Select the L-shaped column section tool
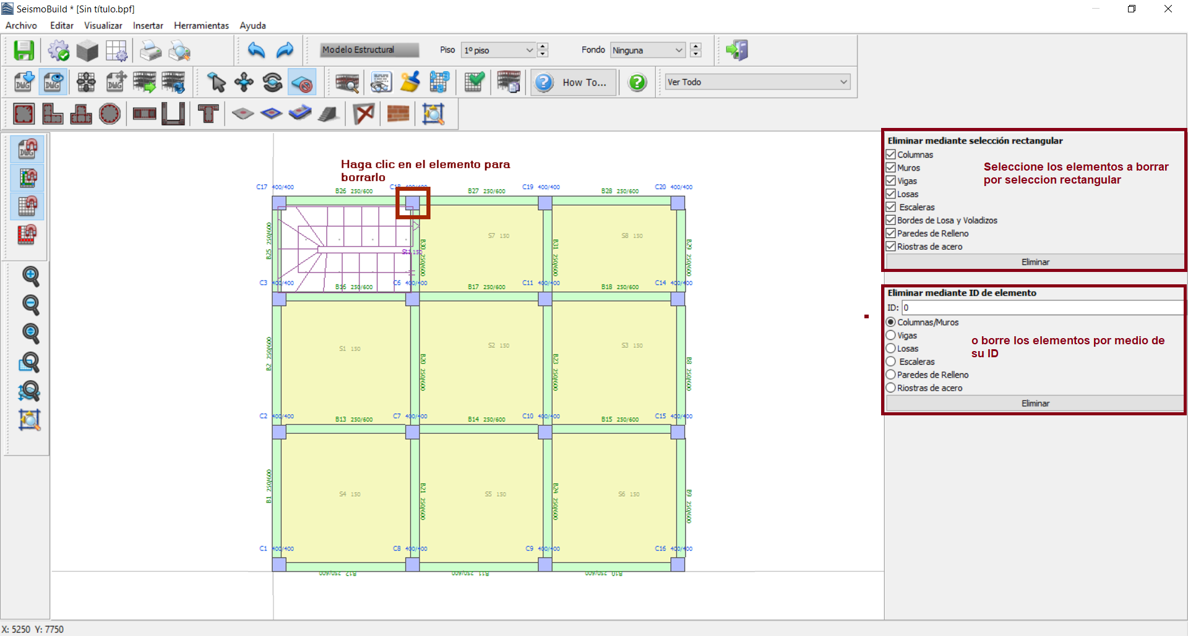1188x636 pixels. click(53, 114)
